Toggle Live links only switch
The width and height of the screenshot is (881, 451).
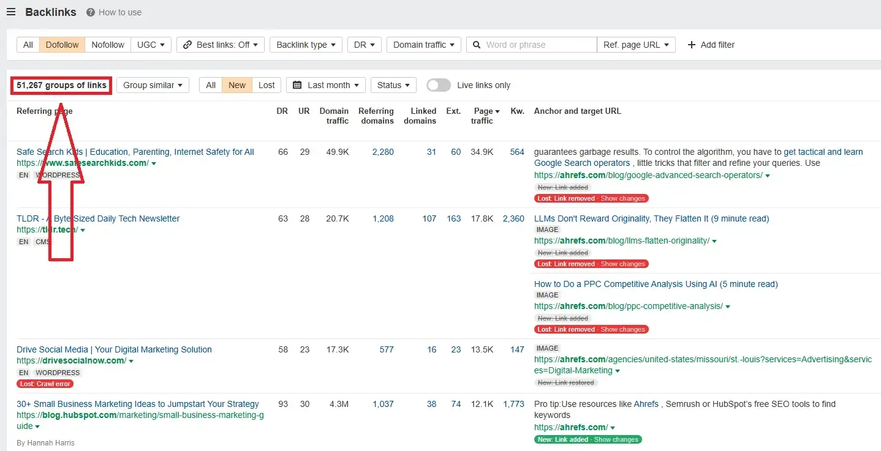tap(438, 85)
